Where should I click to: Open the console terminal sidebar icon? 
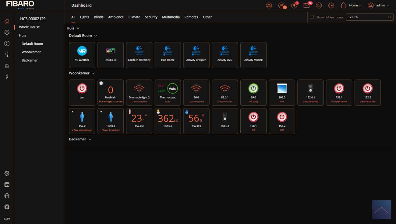point(7,184)
